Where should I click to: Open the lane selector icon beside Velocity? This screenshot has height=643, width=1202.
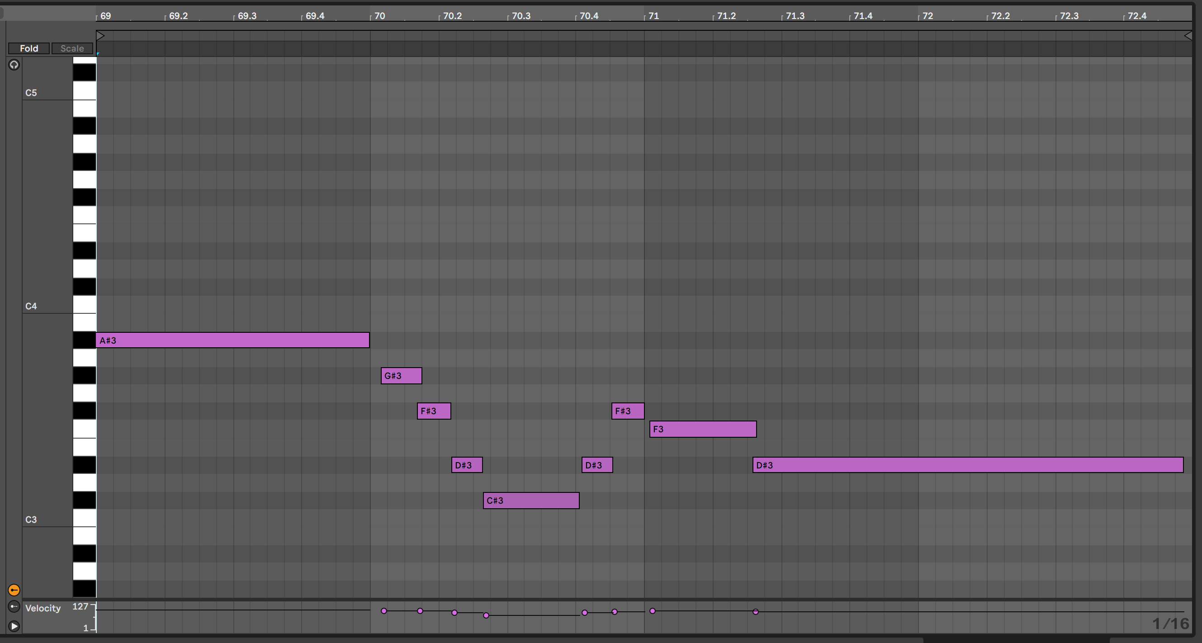(x=14, y=607)
